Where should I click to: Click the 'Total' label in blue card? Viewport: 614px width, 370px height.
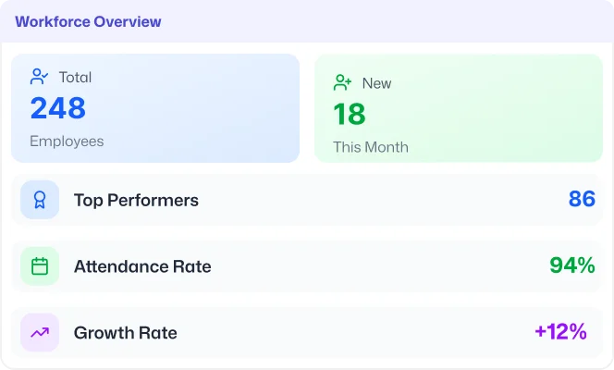75,78
